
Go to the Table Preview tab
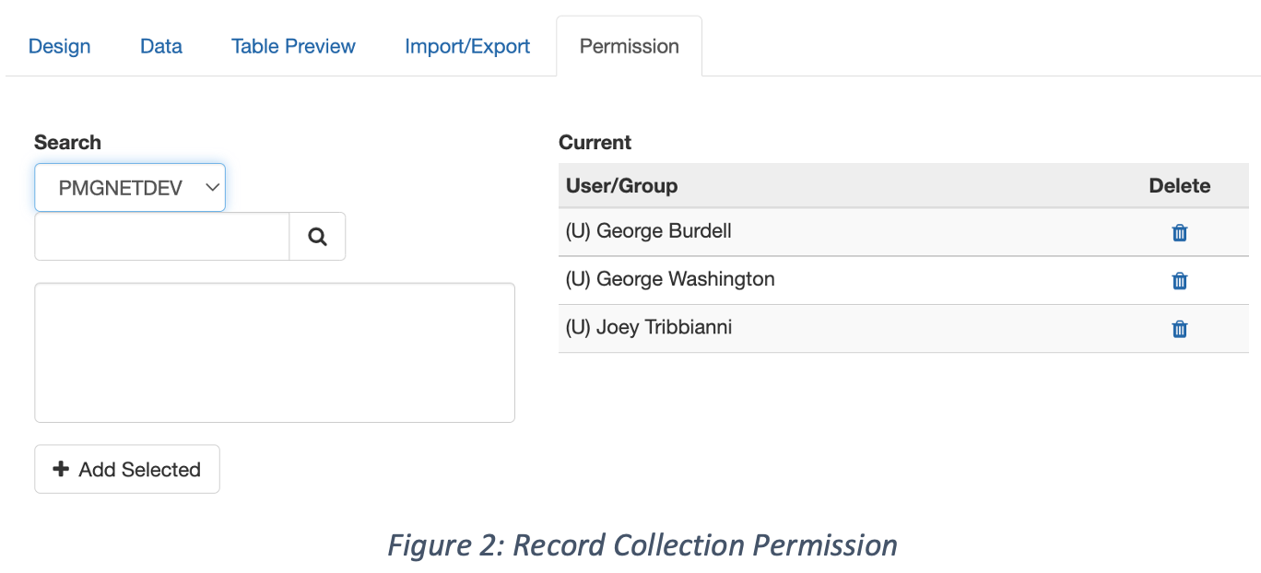point(293,46)
